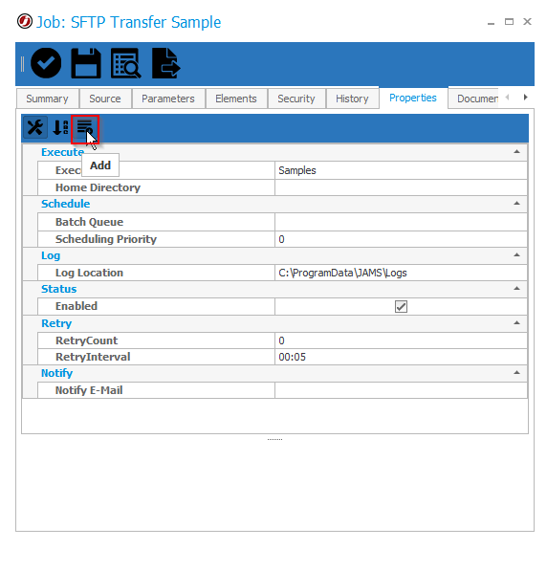Click the Add property icon

pos(85,128)
